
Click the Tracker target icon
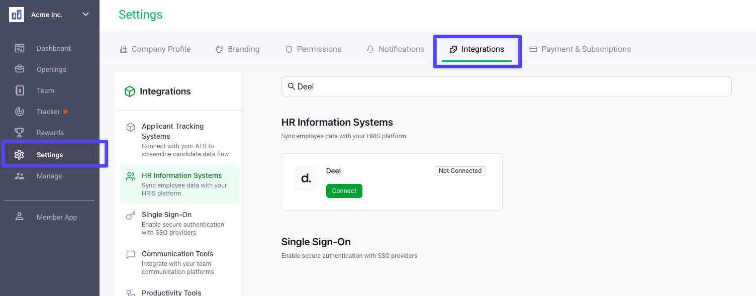20,112
